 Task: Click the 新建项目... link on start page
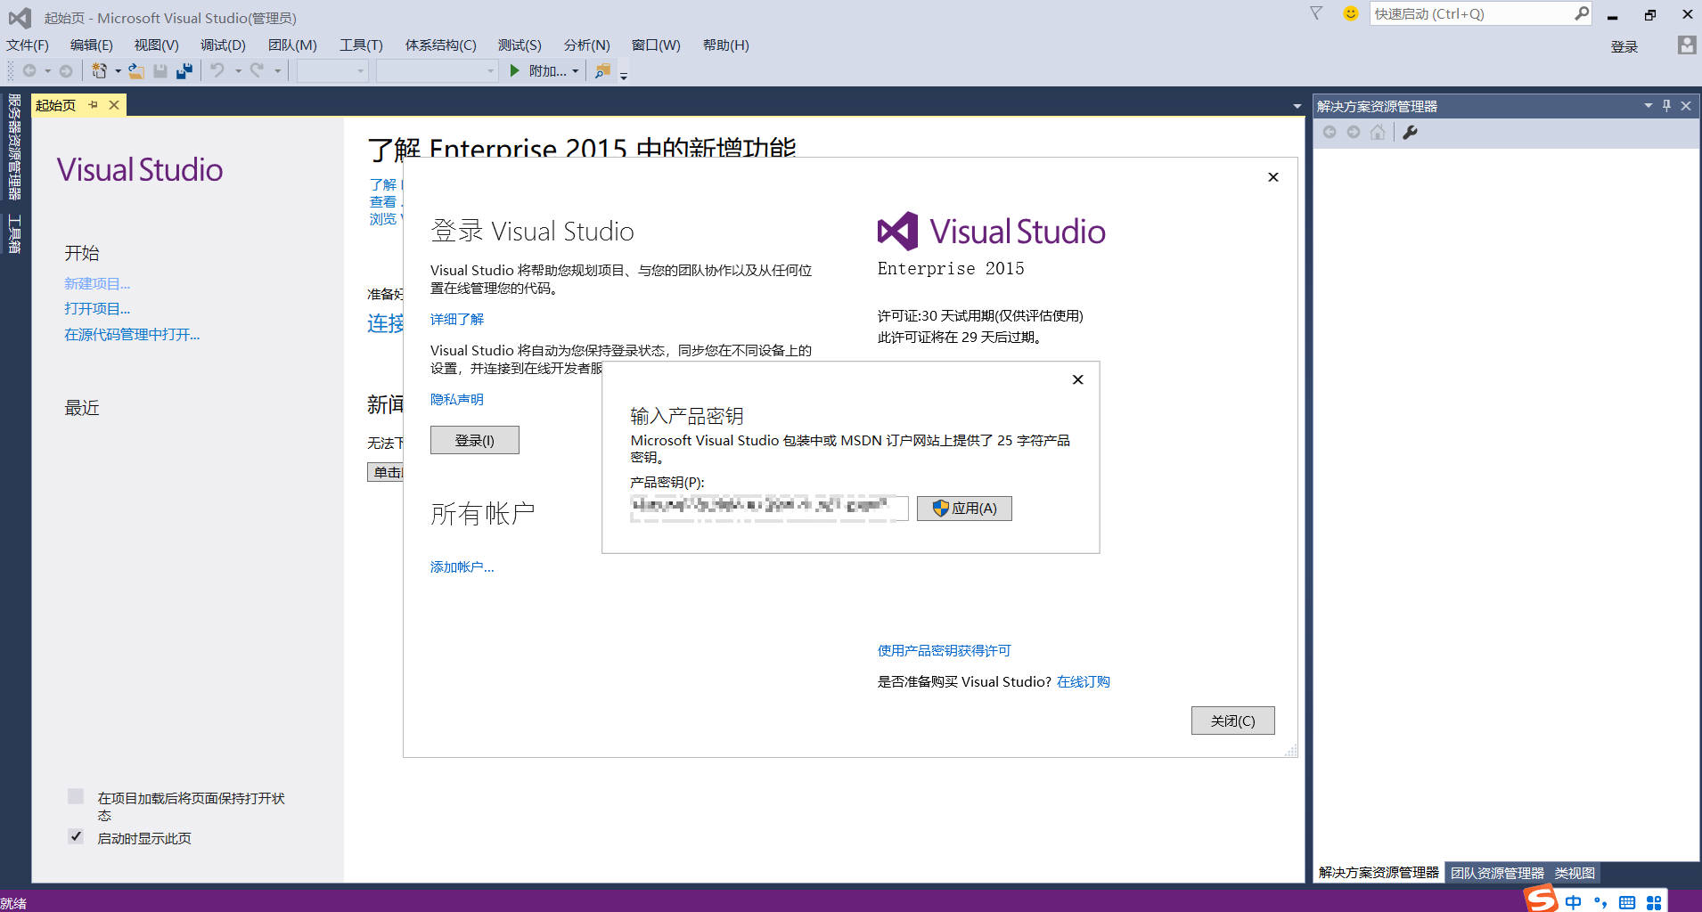click(97, 283)
